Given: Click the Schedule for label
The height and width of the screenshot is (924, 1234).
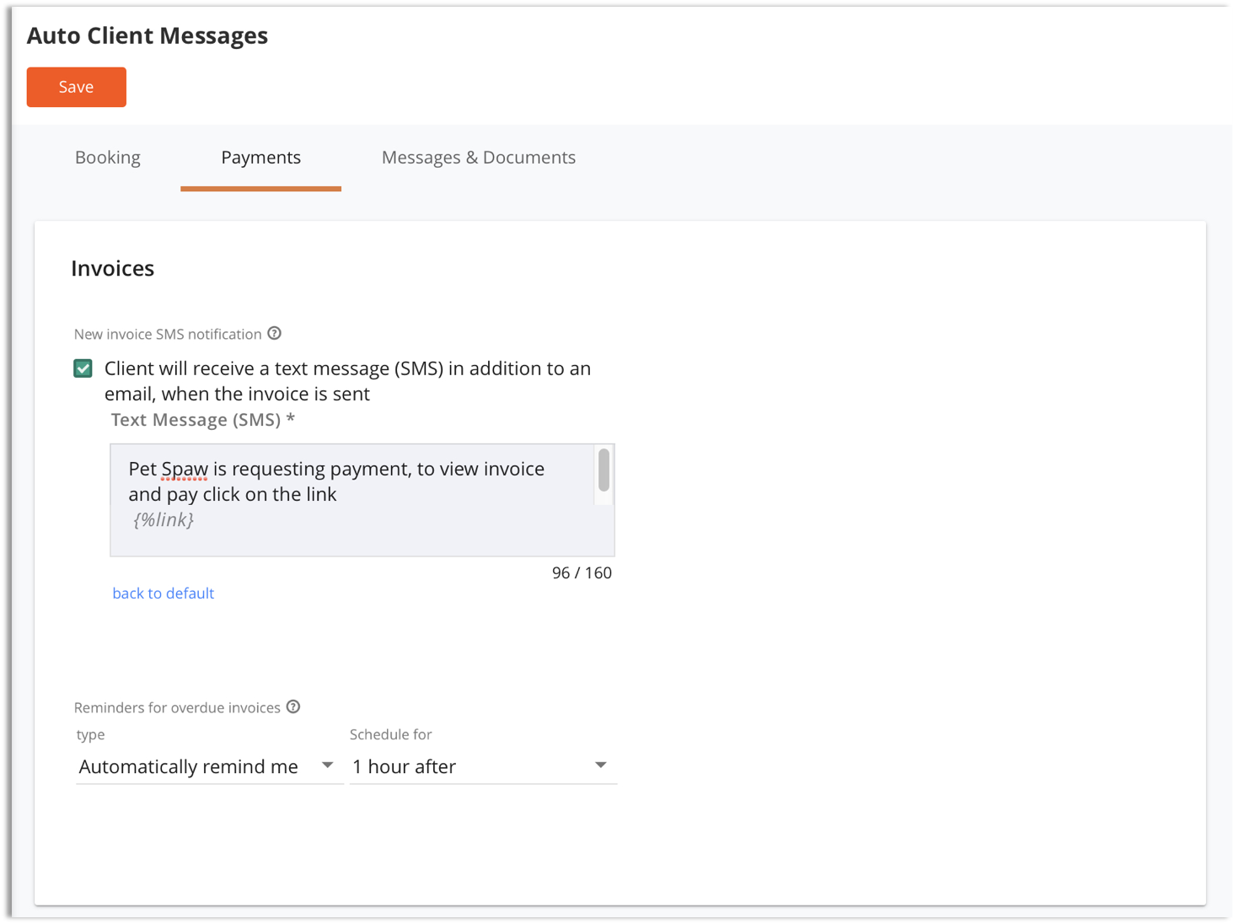Looking at the screenshot, I should tap(391, 734).
